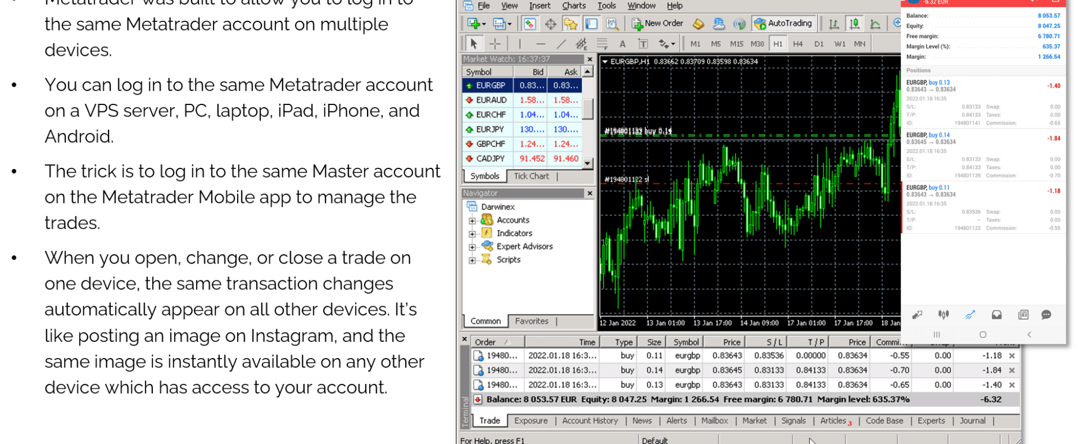Select EURGBP buy 0.14 position in mobile app

point(983,155)
